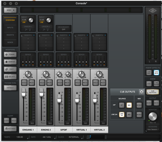Show the AUX channels
Viewport: 162px width, 142px height.
pos(149,84)
